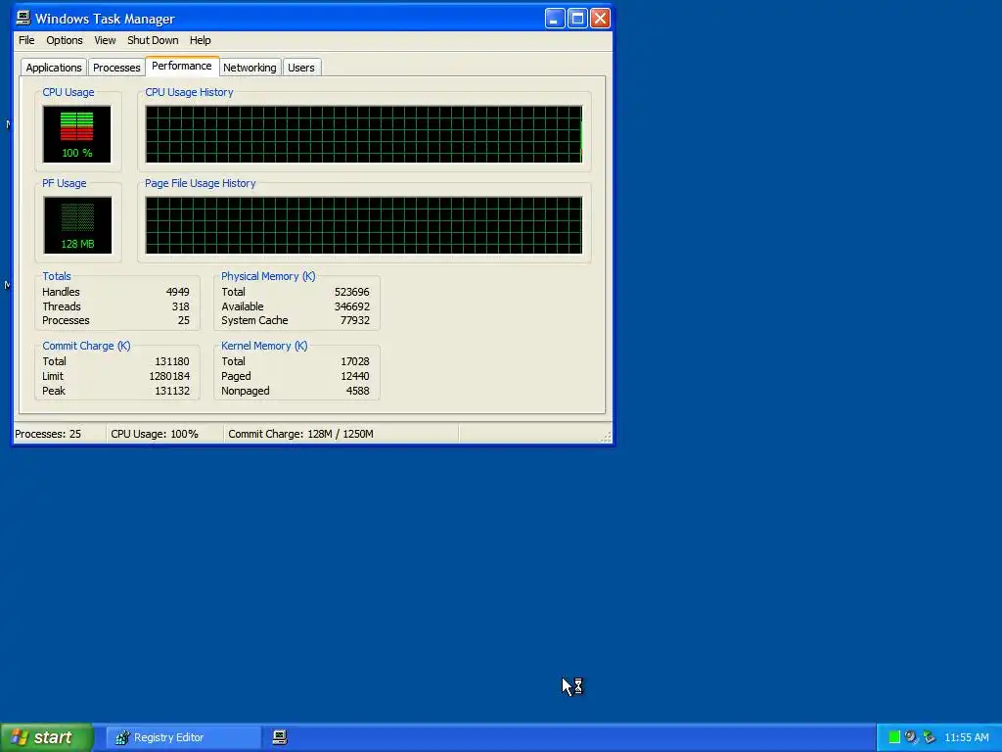This screenshot has height=752, width=1002.
Task: Click the Peak value 131132
Action: point(172,391)
